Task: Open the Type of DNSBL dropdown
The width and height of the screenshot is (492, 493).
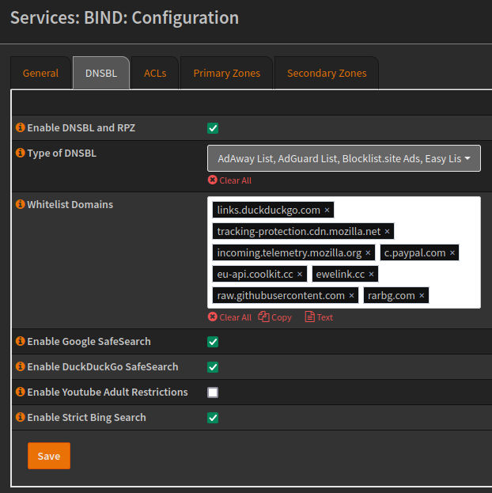Action: point(344,158)
